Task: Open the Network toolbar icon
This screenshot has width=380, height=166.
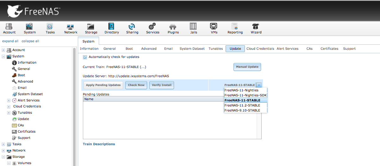Action: point(71,28)
